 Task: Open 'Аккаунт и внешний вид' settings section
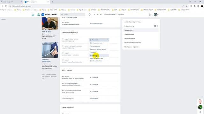(x=141, y=22)
